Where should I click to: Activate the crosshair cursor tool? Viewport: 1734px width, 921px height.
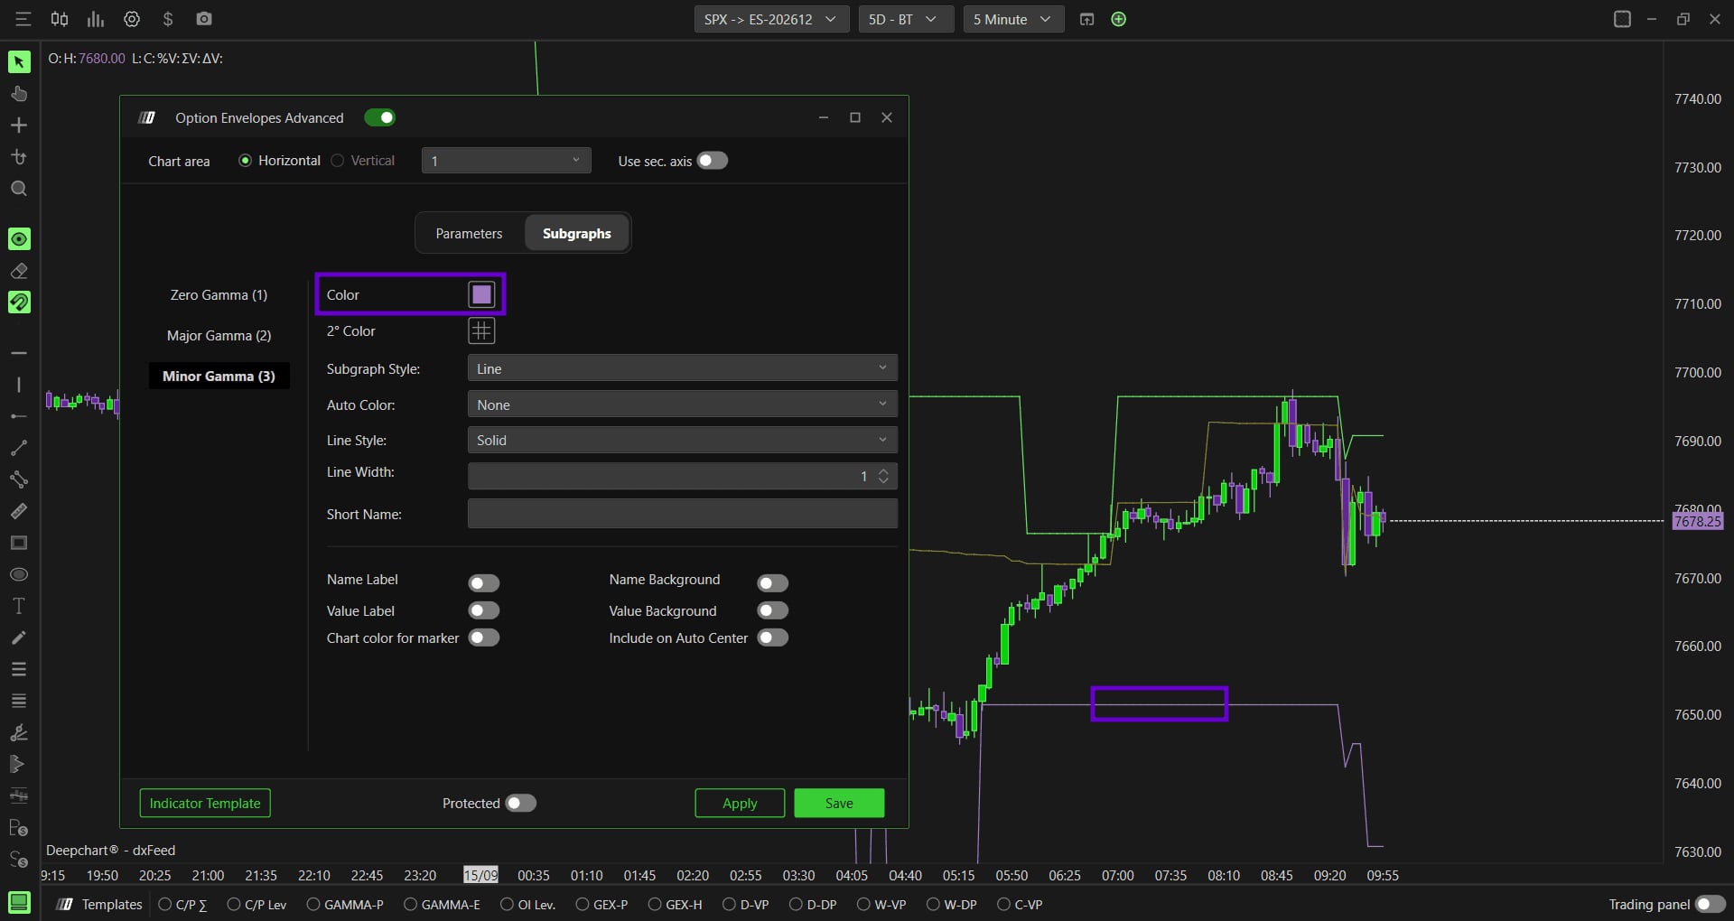[19, 125]
